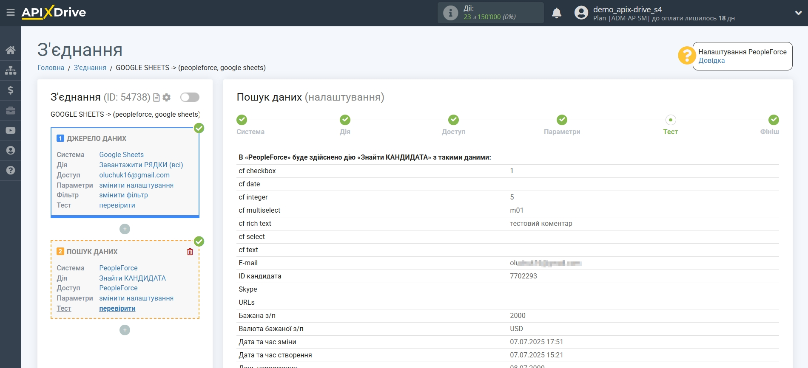The width and height of the screenshot is (808, 368).
Task: Open Google Sheets system link
Action: coord(121,155)
